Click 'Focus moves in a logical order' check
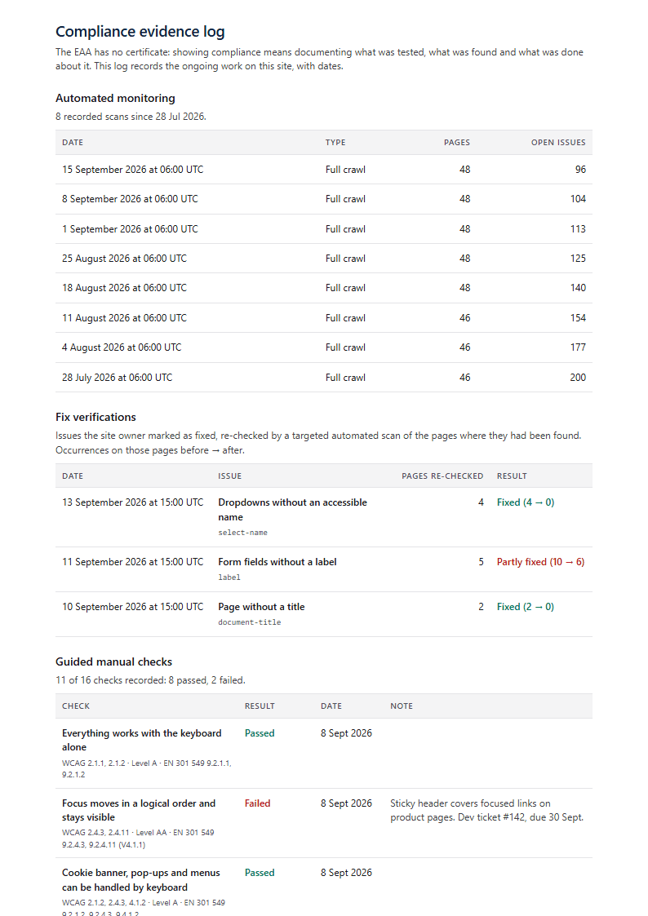The height and width of the screenshot is (916, 648). coord(139,810)
